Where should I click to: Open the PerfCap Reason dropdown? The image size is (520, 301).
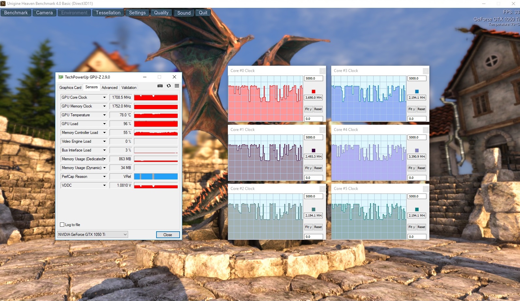[104, 177]
